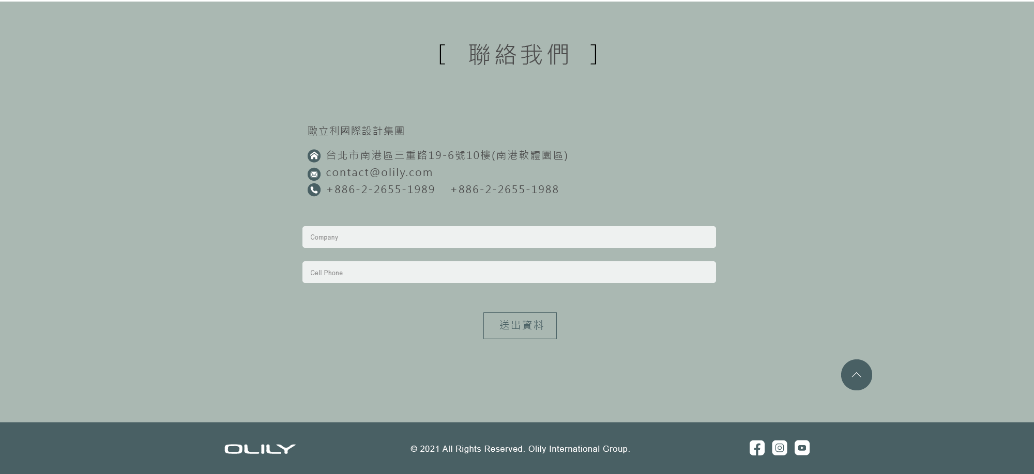
Task: Focus the Cell Phone input field
Action: (x=509, y=272)
